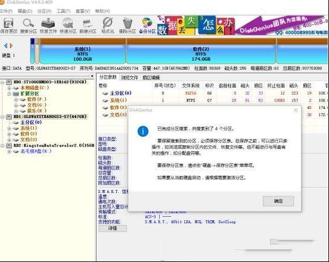
Task: Click the NTFS cell in the 系统(1) row
Action: [191, 101]
